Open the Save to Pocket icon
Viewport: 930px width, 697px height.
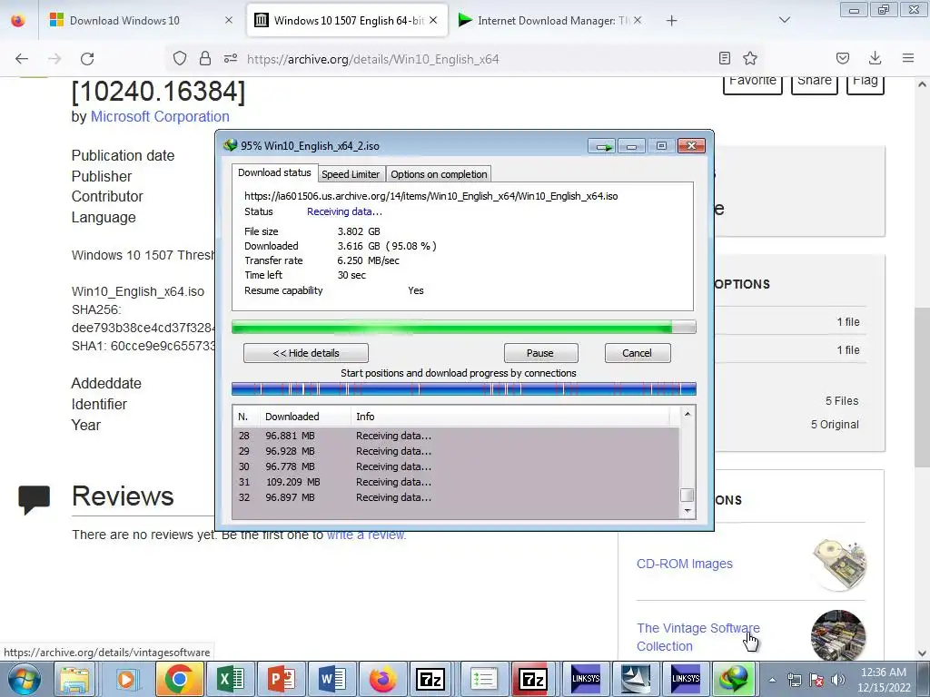point(843,58)
